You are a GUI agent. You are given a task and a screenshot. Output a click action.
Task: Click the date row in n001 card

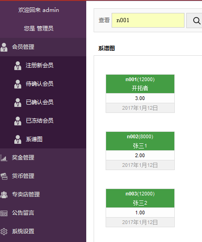click(x=140, y=108)
